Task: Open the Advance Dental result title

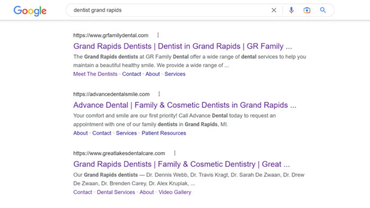Action: (x=185, y=105)
